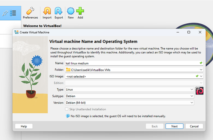Click the green check mark in ISO Image field
This screenshot has width=213, height=140.
coord(197,76)
